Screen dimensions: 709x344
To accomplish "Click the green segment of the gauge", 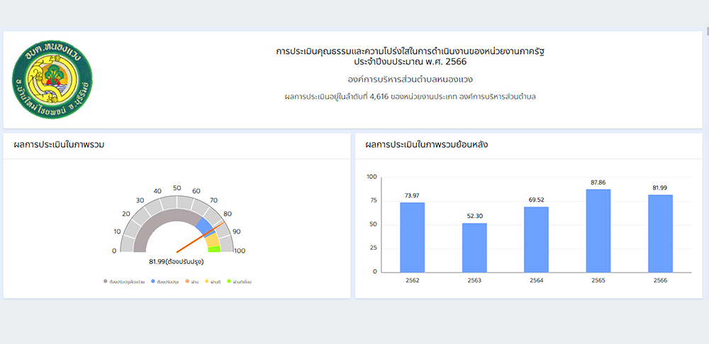I will coord(214,249).
